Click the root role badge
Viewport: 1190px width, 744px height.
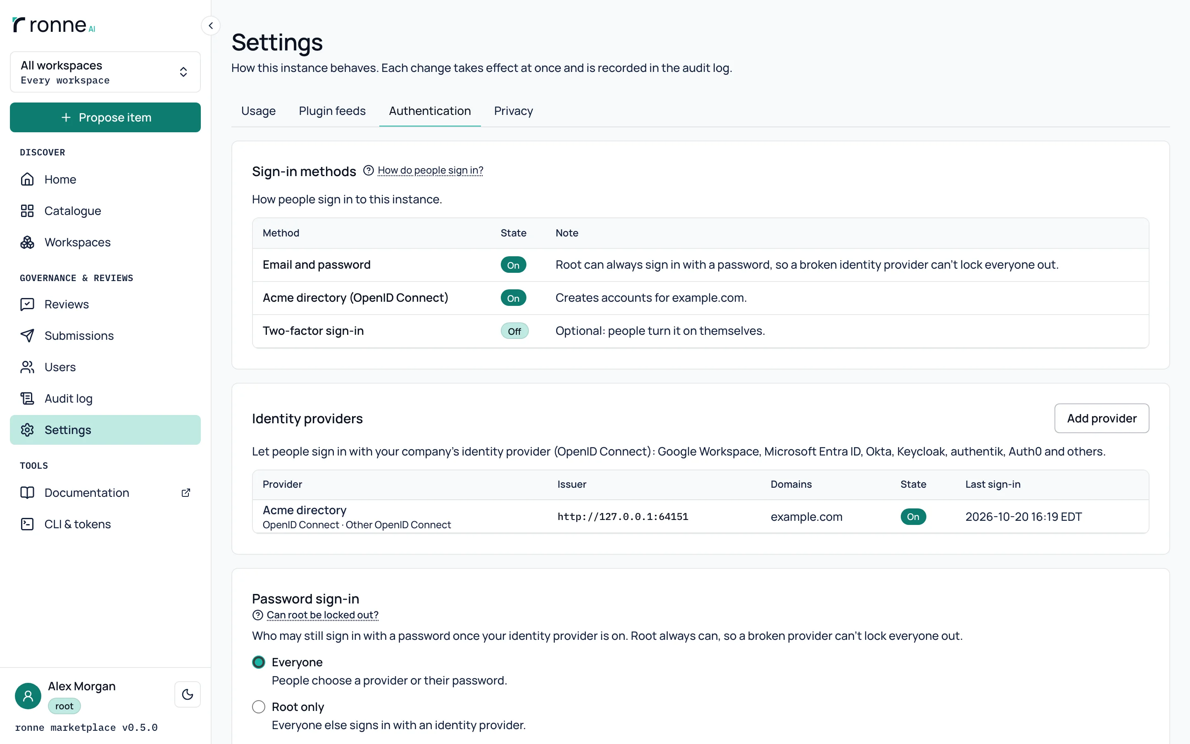(64, 706)
